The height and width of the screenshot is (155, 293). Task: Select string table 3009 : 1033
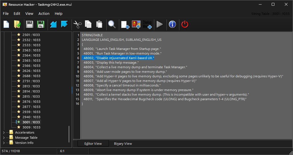[31, 127]
